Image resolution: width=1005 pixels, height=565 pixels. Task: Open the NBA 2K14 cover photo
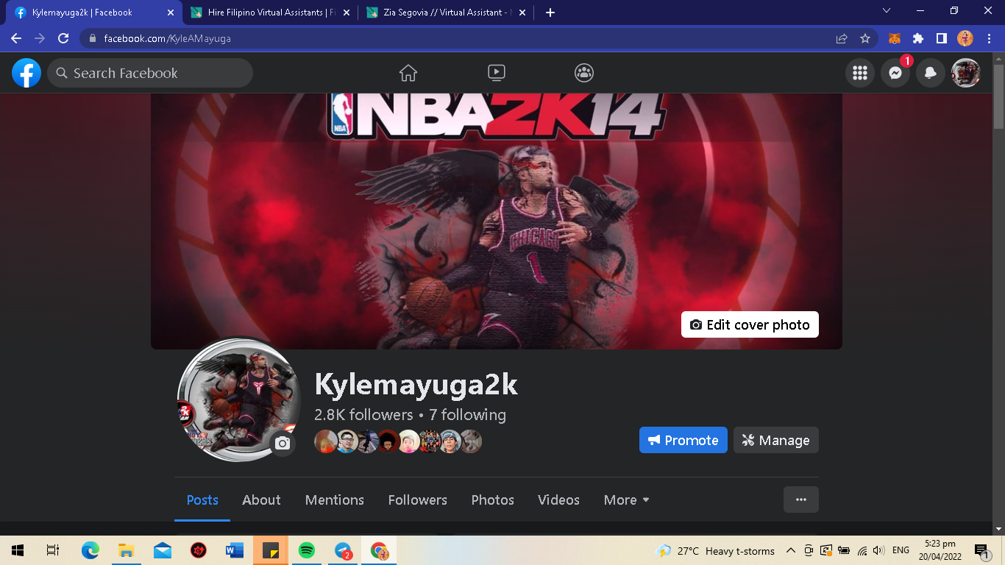pos(497,221)
